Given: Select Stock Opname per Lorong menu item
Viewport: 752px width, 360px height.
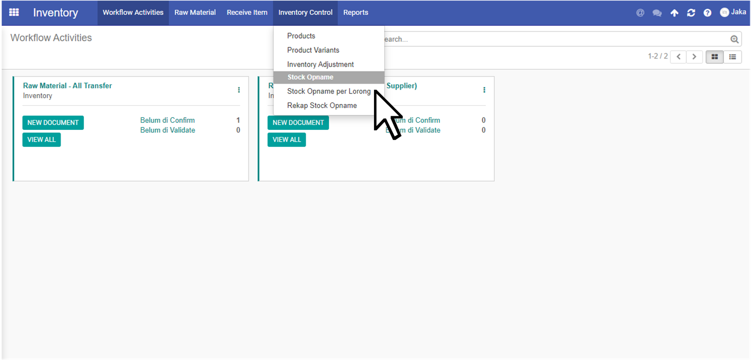Looking at the screenshot, I should (x=329, y=91).
